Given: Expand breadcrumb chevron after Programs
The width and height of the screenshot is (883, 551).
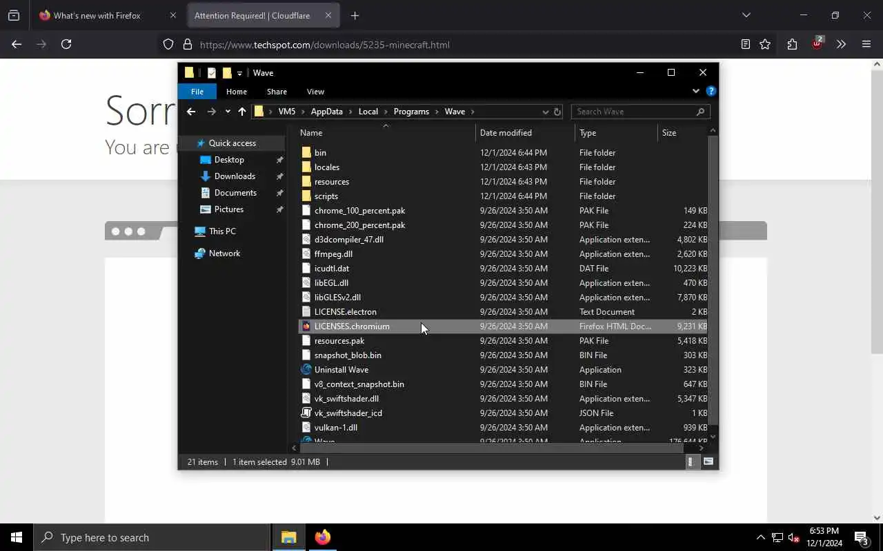Looking at the screenshot, I should coord(437,112).
